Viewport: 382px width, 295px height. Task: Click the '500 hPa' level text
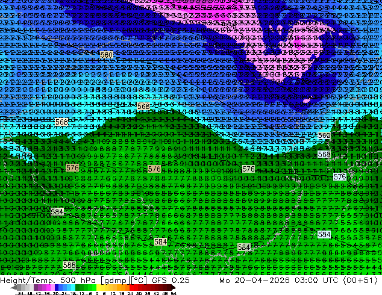(x=78, y=281)
